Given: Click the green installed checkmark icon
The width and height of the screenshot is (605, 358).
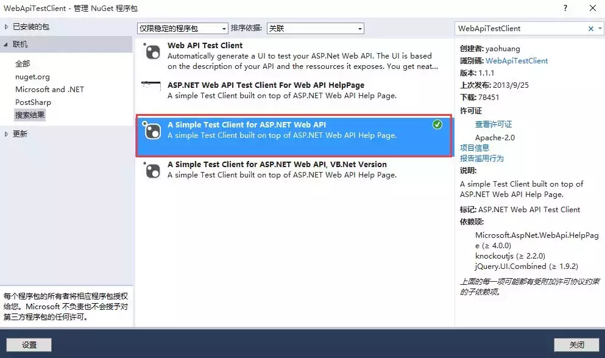Looking at the screenshot, I should (x=437, y=124).
